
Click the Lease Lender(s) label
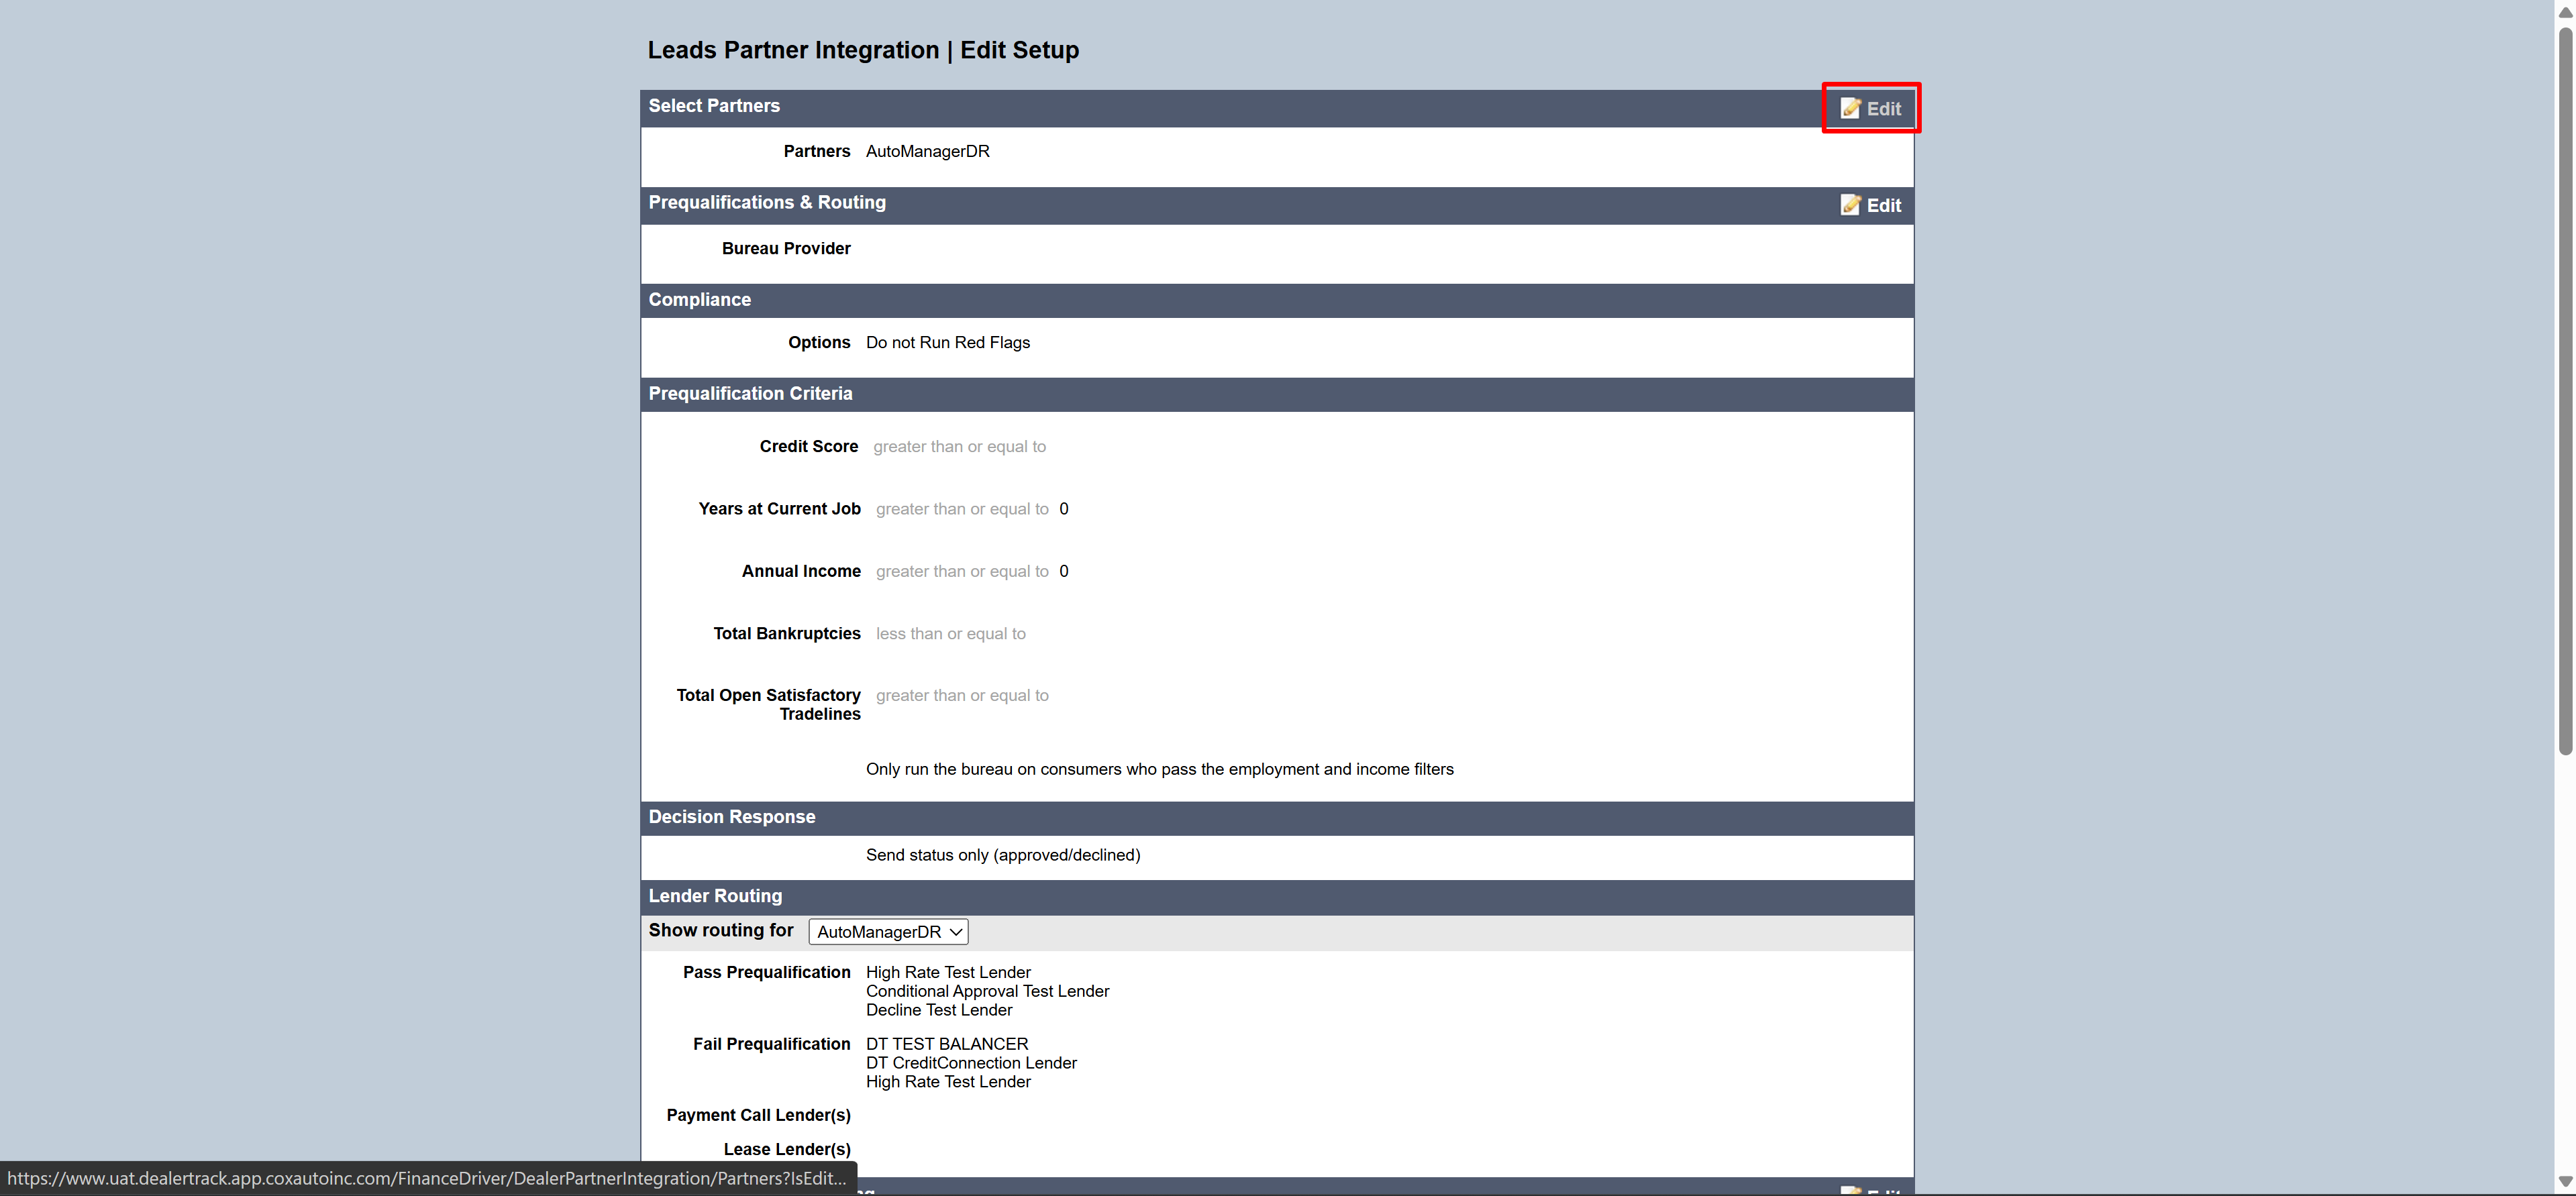click(787, 1149)
